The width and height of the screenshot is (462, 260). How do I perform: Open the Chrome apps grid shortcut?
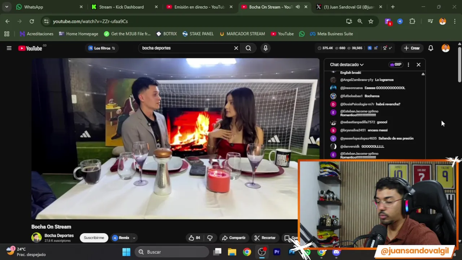tap(6, 34)
